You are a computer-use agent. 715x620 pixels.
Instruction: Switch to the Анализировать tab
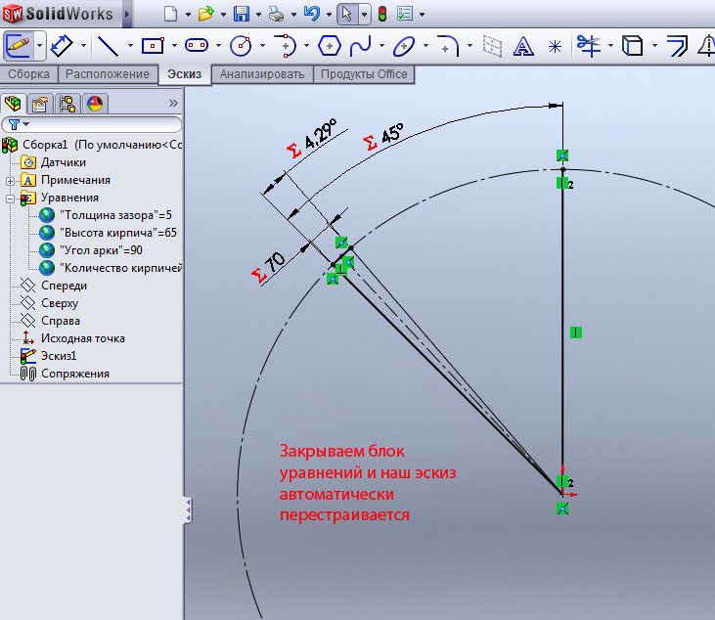coord(261,74)
